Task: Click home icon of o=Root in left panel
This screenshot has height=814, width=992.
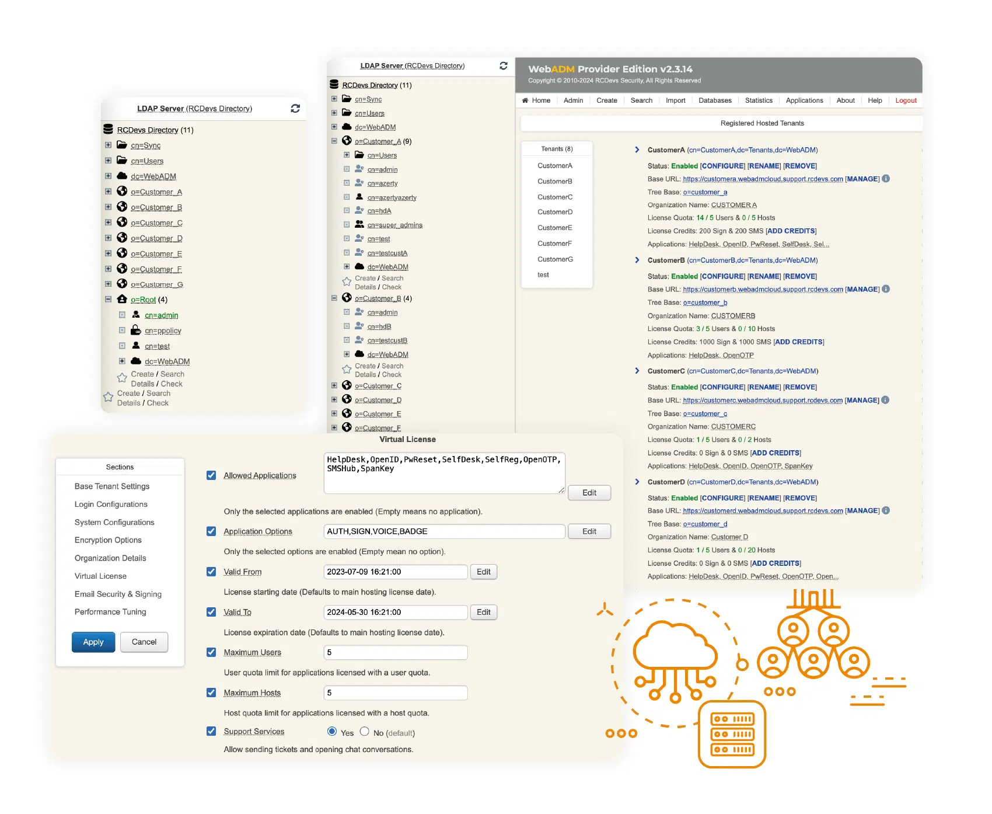Action: tap(122, 299)
